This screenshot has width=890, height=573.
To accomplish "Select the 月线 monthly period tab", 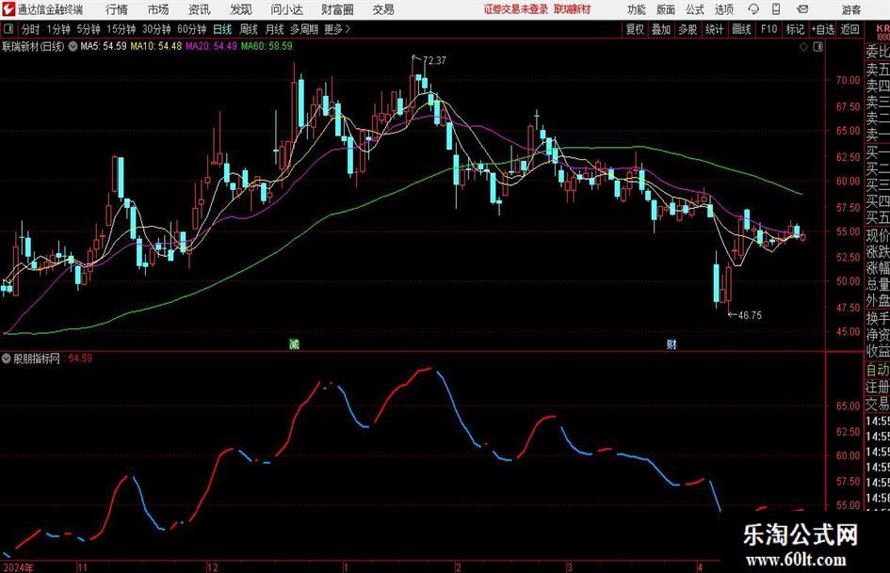I will point(275,29).
